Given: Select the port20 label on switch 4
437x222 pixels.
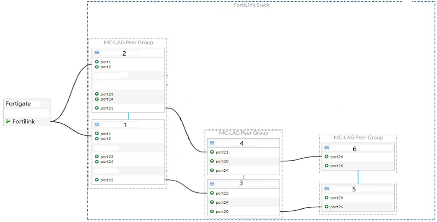Looking at the screenshot, I should pos(222,161).
